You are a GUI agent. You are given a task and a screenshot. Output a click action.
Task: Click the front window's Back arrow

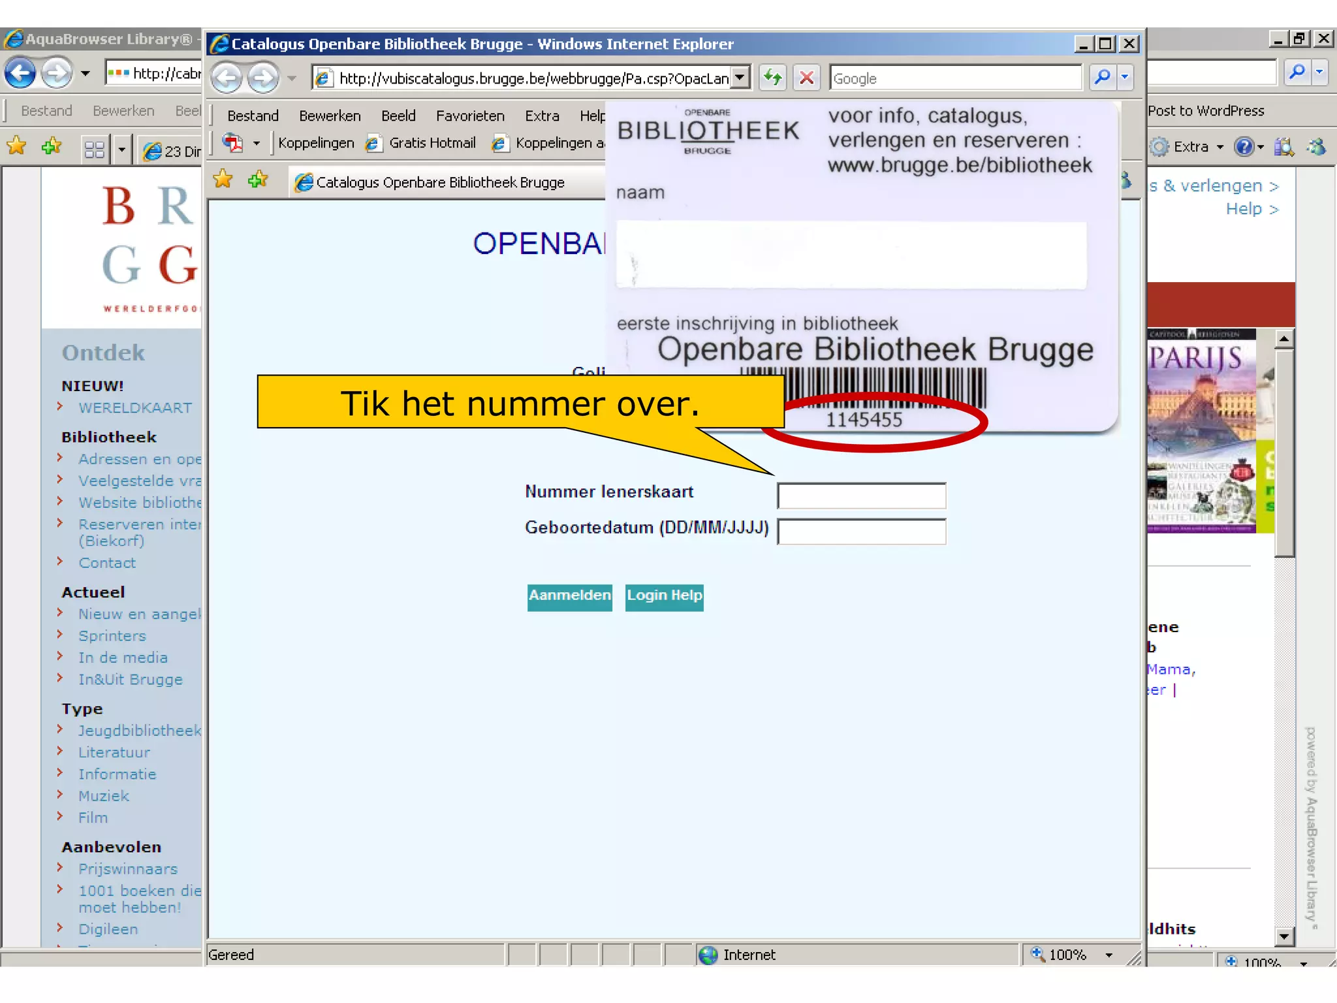click(227, 78)
